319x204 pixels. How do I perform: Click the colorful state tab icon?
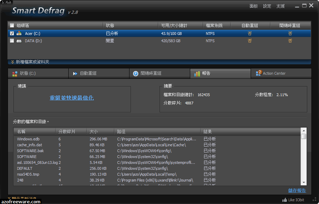[x=14, y=74]
